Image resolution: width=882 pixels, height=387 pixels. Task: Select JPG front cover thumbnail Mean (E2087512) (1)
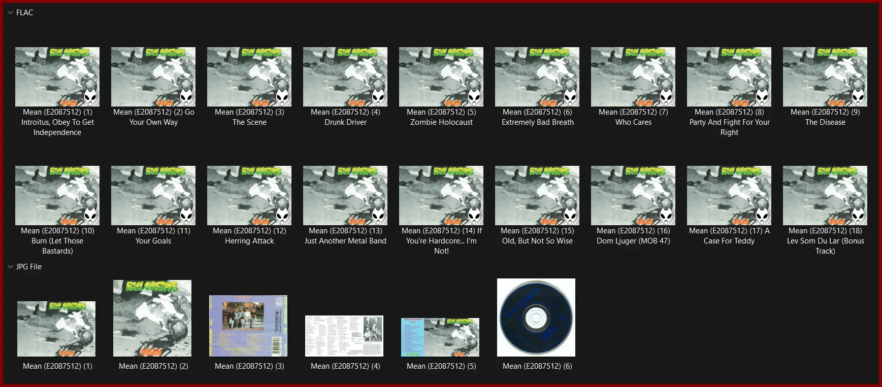point(56,329)
